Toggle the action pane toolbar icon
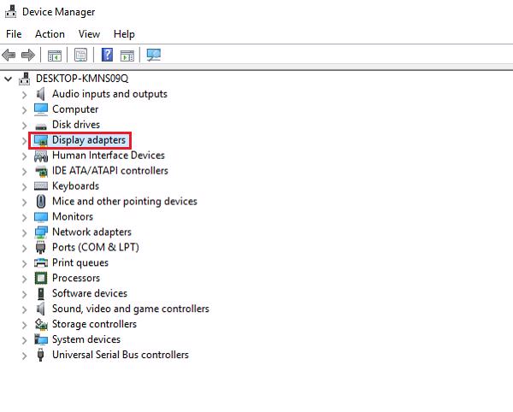This screenshot has width=513, height=412. click(x=127, y=56)
